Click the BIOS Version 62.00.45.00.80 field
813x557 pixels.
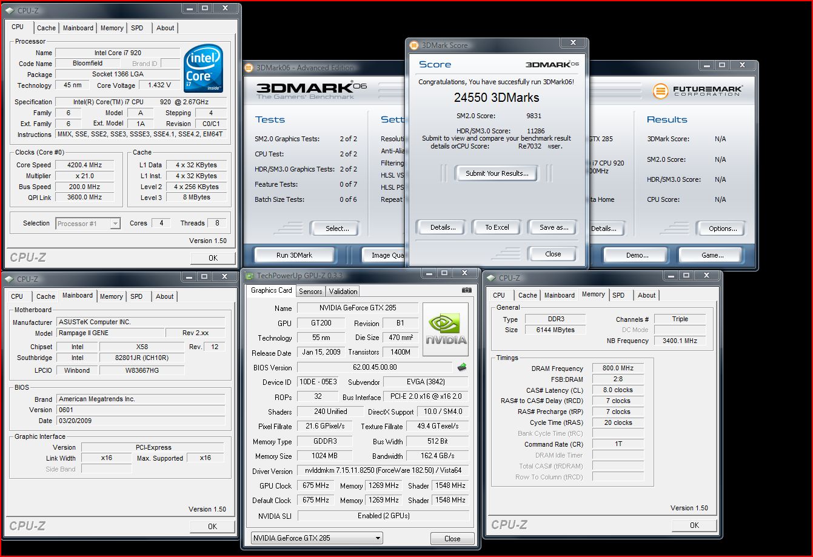click(375, 367)
